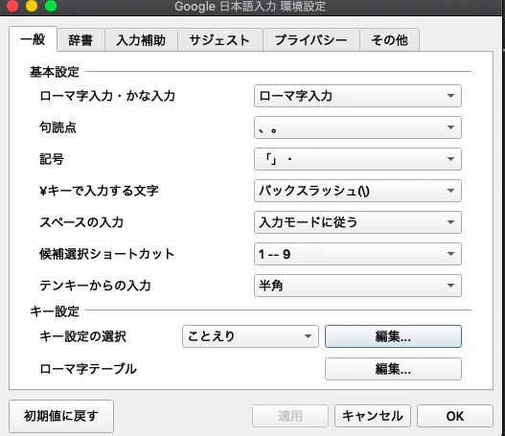This screenshot has height=436, width=505.
Task: Click the 句読点 label
Action: coord(57,127)
